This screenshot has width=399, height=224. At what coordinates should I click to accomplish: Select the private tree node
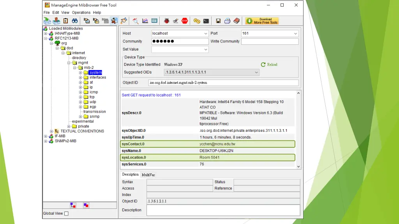(x=83, y=126)
